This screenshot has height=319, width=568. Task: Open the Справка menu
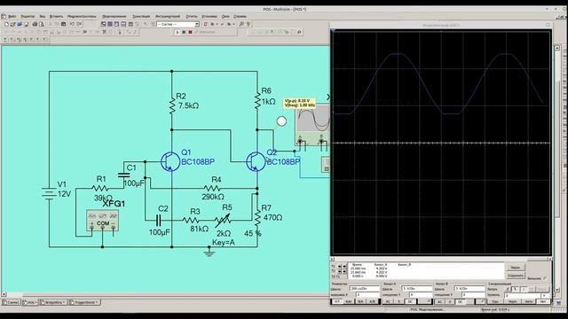coord(241,16)
